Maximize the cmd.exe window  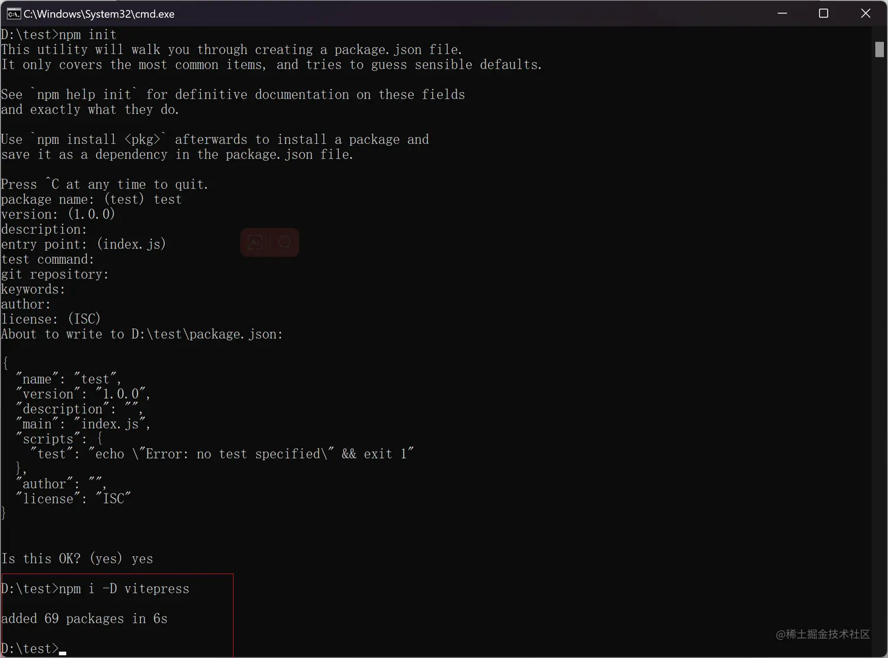point(823,13)
